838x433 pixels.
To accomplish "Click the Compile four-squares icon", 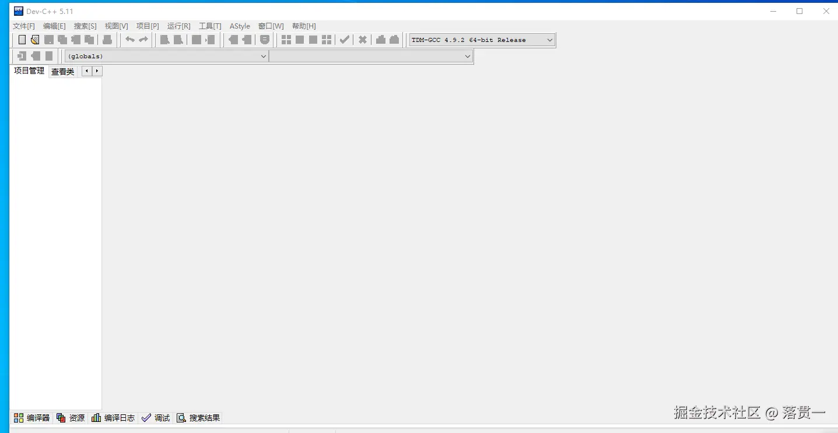I will pyautogui.click(x=286, y=40).
